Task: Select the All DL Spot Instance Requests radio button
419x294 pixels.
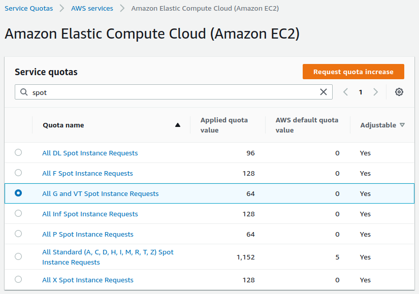Action: (18, 152)
